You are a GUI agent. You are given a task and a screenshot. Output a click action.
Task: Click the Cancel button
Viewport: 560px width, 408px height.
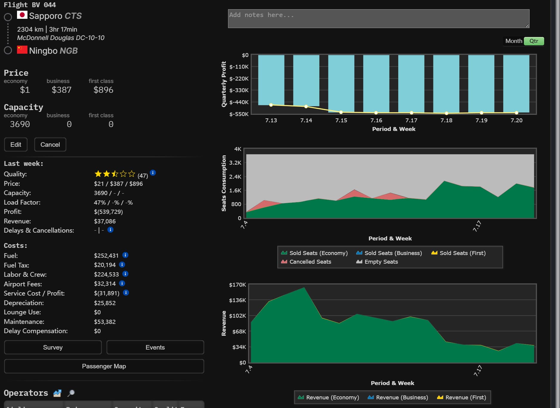[50, 145]
